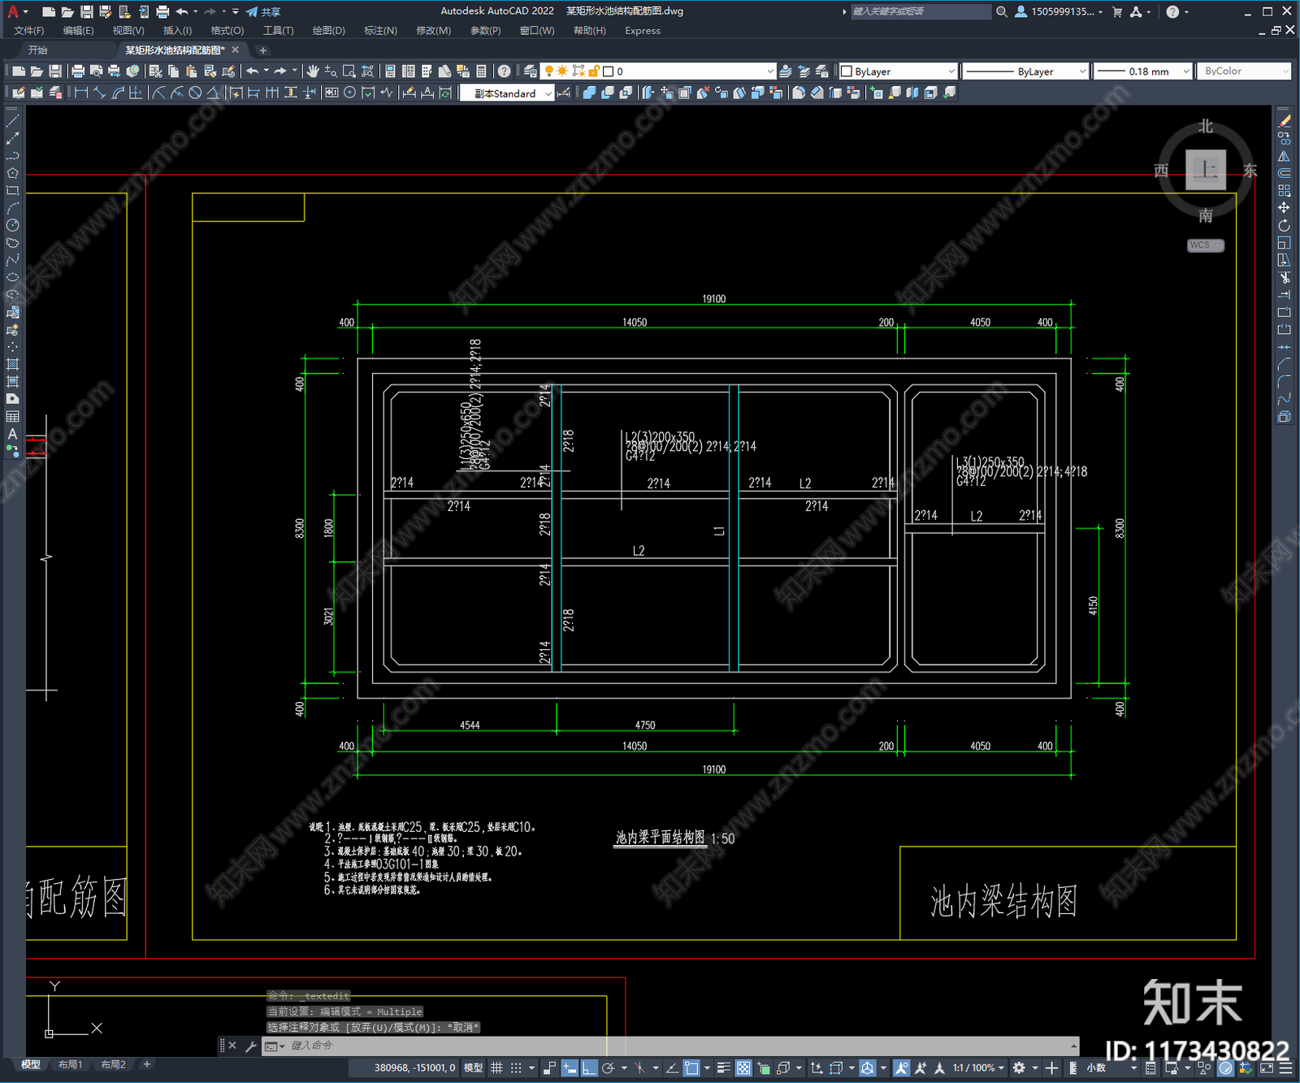Add a new layout with the plus button
1300x1083 pixels.
[x=147, y=1064]
